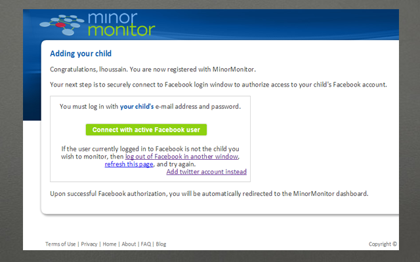Click the 'Upon successful Facebook authorization' sentence
Image resolution: width=420 pixels, height=262 pixels.
click(x=209, y=194)
